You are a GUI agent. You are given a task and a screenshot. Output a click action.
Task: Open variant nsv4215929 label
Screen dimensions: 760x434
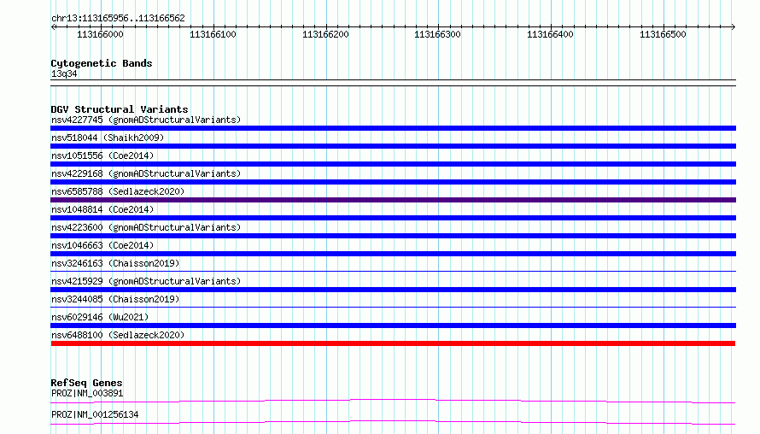point(146,281)
